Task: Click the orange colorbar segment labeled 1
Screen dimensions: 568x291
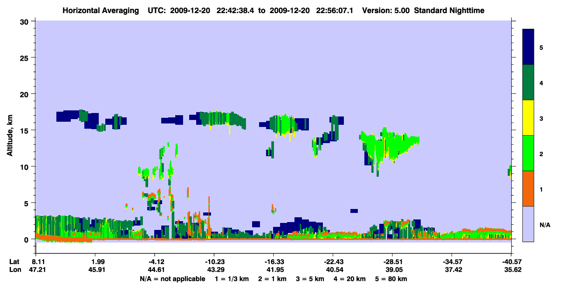Action: (528, 188)
